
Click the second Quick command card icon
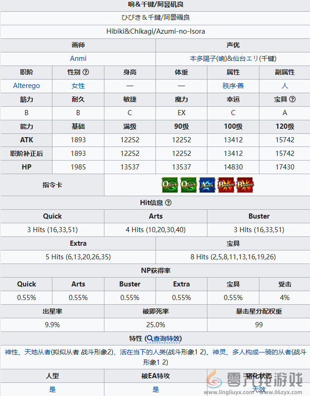[x=188, y=185]
